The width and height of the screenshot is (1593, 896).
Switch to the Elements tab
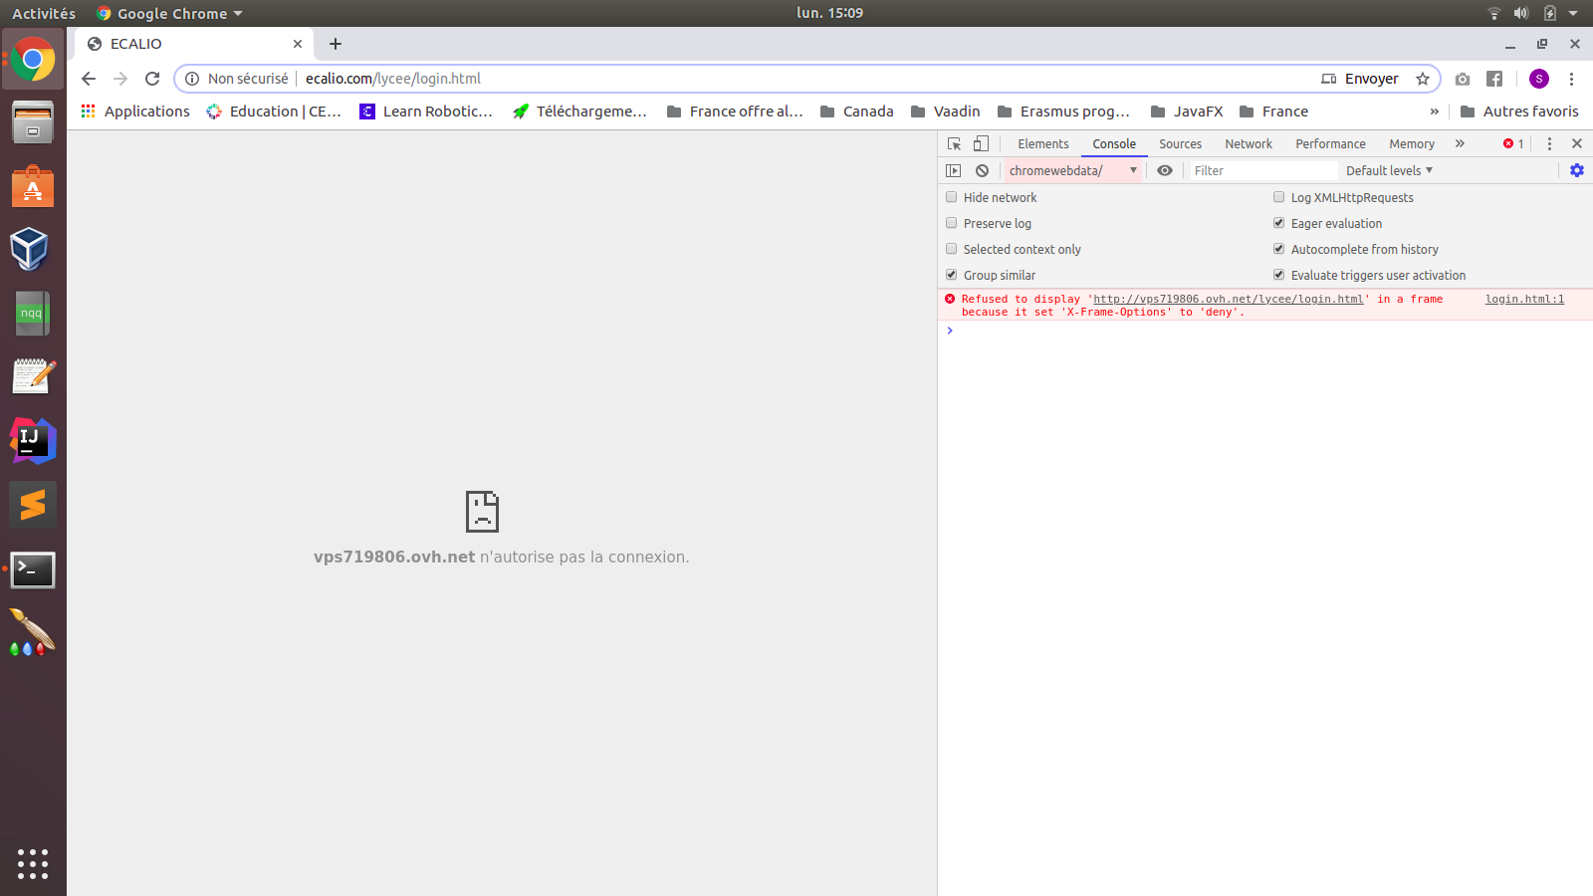(x=1042, y=143)
